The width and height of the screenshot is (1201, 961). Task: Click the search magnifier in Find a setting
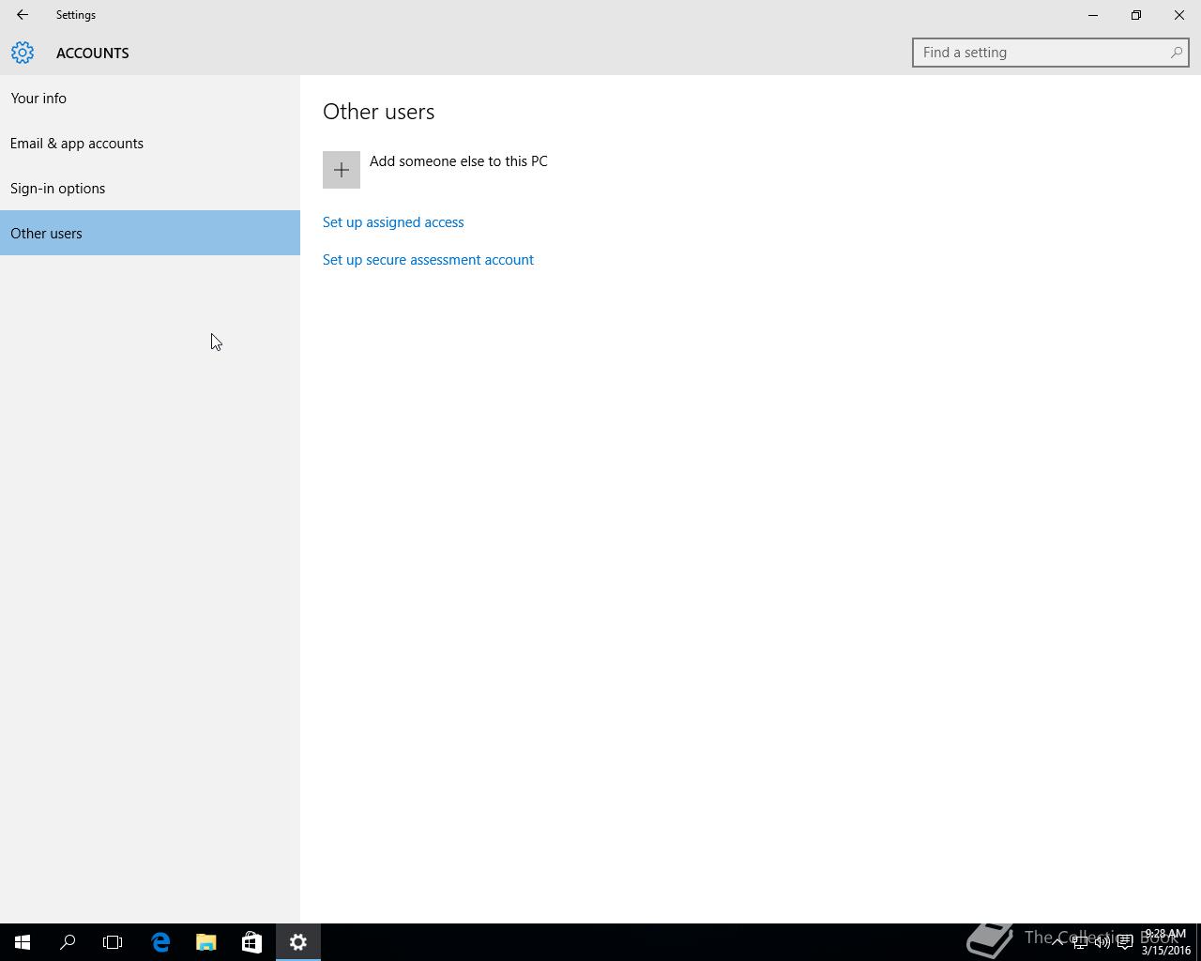click(1176, 53)
